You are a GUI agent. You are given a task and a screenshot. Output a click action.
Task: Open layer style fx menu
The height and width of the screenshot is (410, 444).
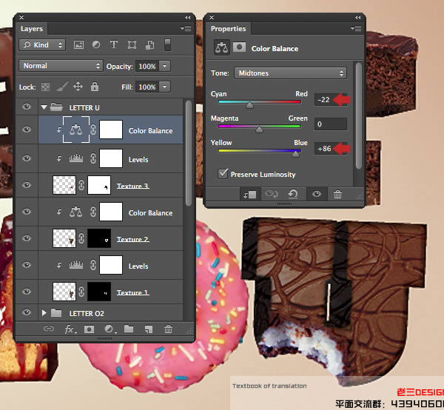pyautogui.click(x=70, y=329)
